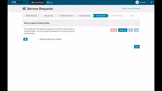Click the Delete button
This screenshot has height=91, width=162.
click(x=114, y=30)
